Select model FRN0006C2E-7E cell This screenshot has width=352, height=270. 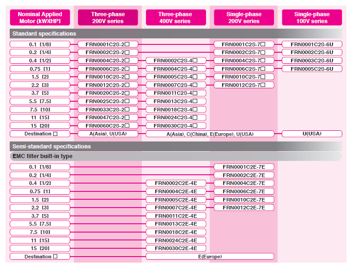click(244, 191)
